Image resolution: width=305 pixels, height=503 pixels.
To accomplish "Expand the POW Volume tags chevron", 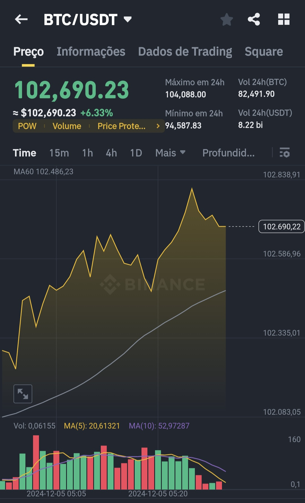I will (x=158, y=126).
